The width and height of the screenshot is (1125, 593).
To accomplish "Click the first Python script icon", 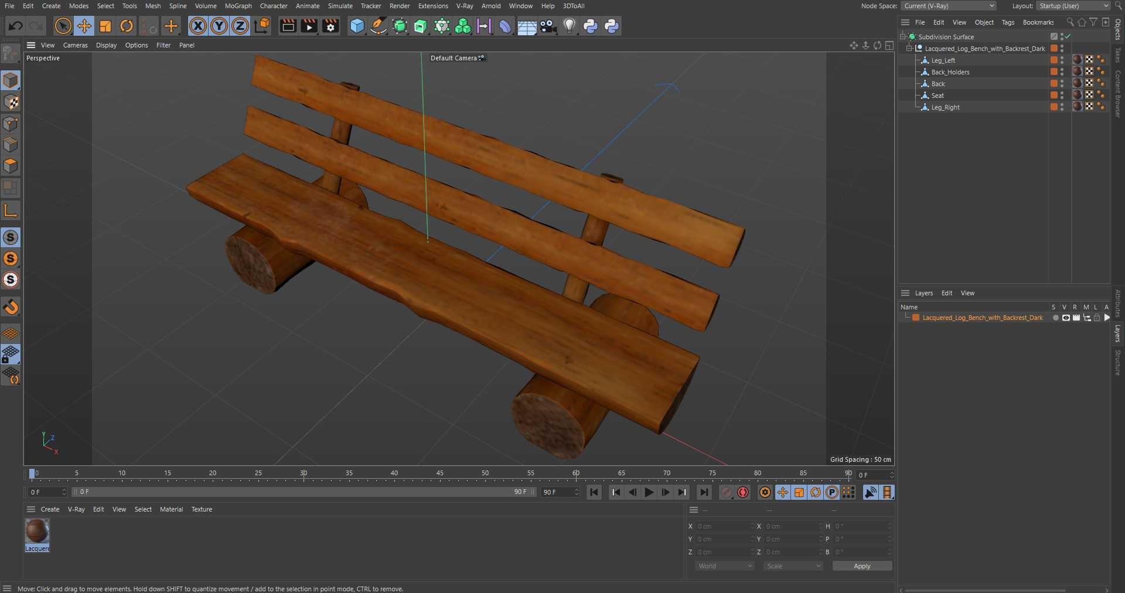I will tap(591, 26).
